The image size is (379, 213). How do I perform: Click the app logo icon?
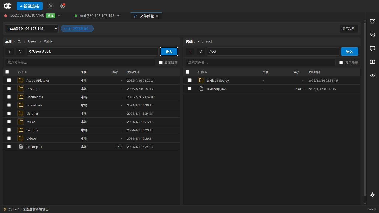point(8,6)
